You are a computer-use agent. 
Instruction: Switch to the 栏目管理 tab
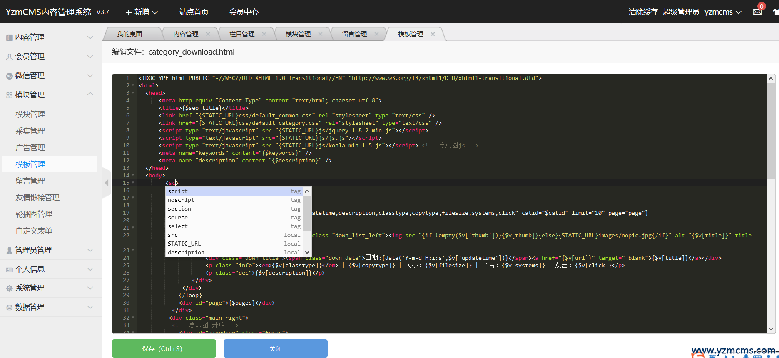[242, 34]
